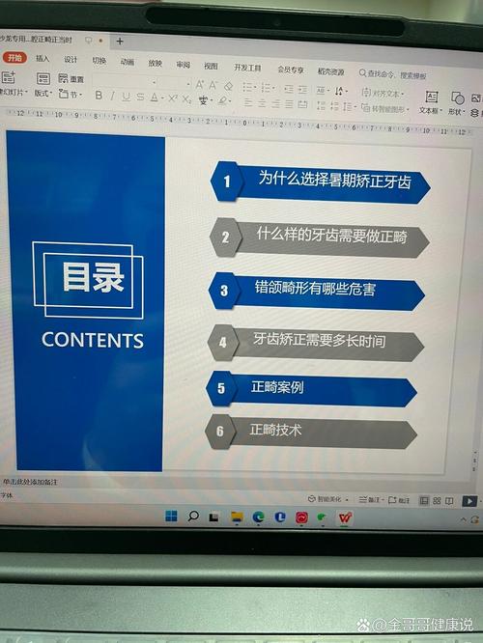Screen dimensions: 483x643
Task: Increase list indent level
Action: 302,90
